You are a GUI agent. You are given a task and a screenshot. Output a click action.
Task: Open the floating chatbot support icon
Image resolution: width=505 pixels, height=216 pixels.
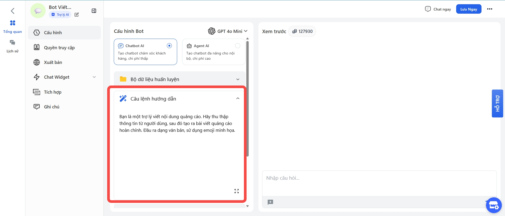coord(493,205)
